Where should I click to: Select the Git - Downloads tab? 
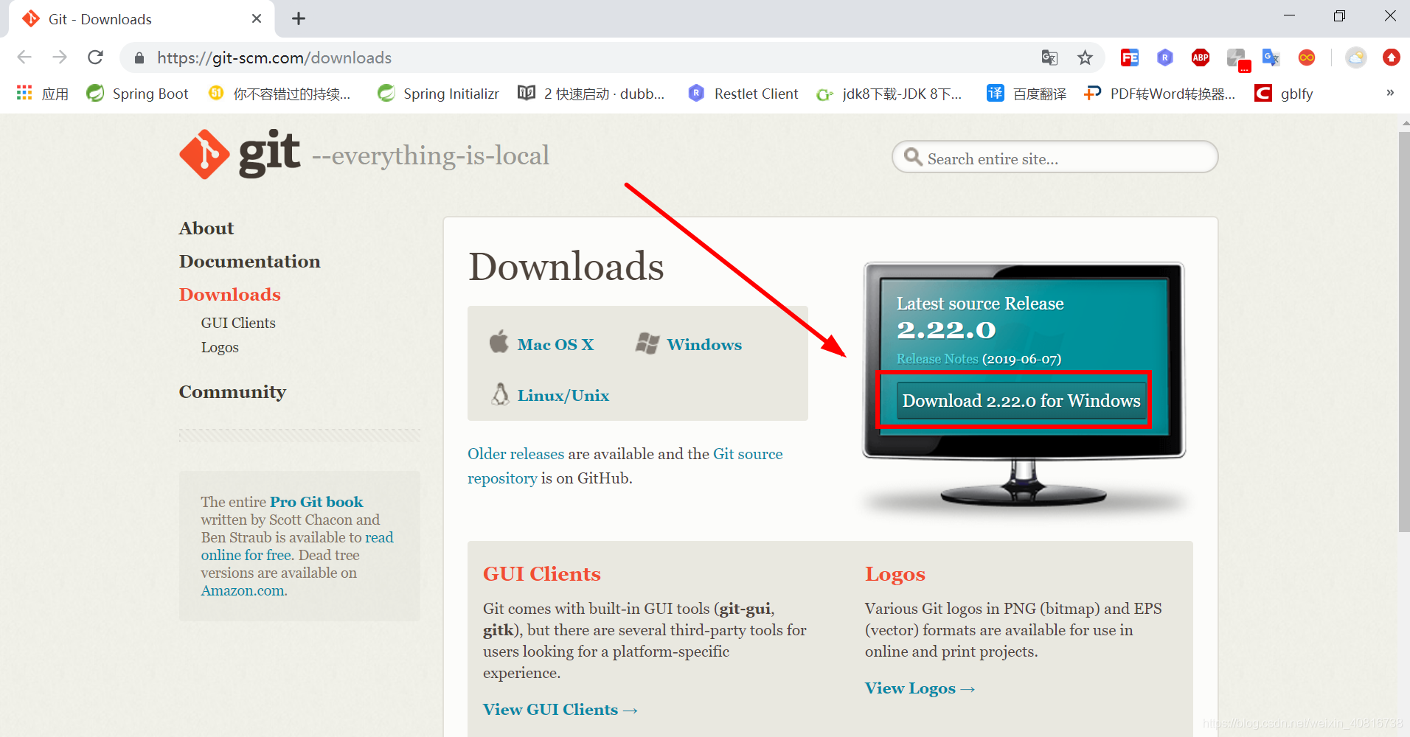pyautogui.click(x=142, y=19)
